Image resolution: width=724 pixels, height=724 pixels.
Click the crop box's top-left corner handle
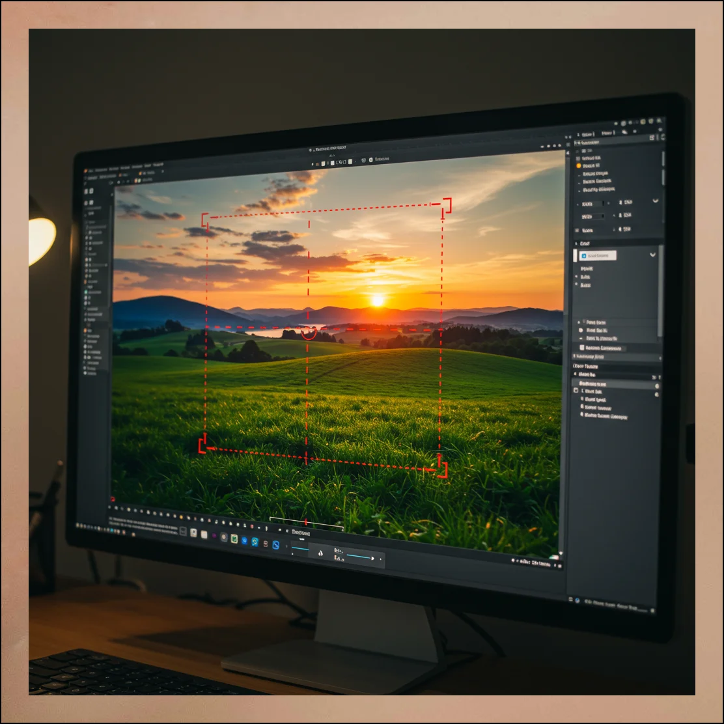coord(205,219)
